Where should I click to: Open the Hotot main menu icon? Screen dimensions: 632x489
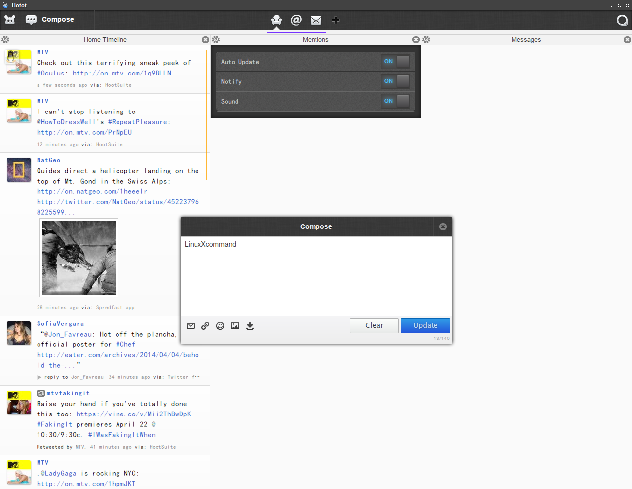[x=10, y=20]
